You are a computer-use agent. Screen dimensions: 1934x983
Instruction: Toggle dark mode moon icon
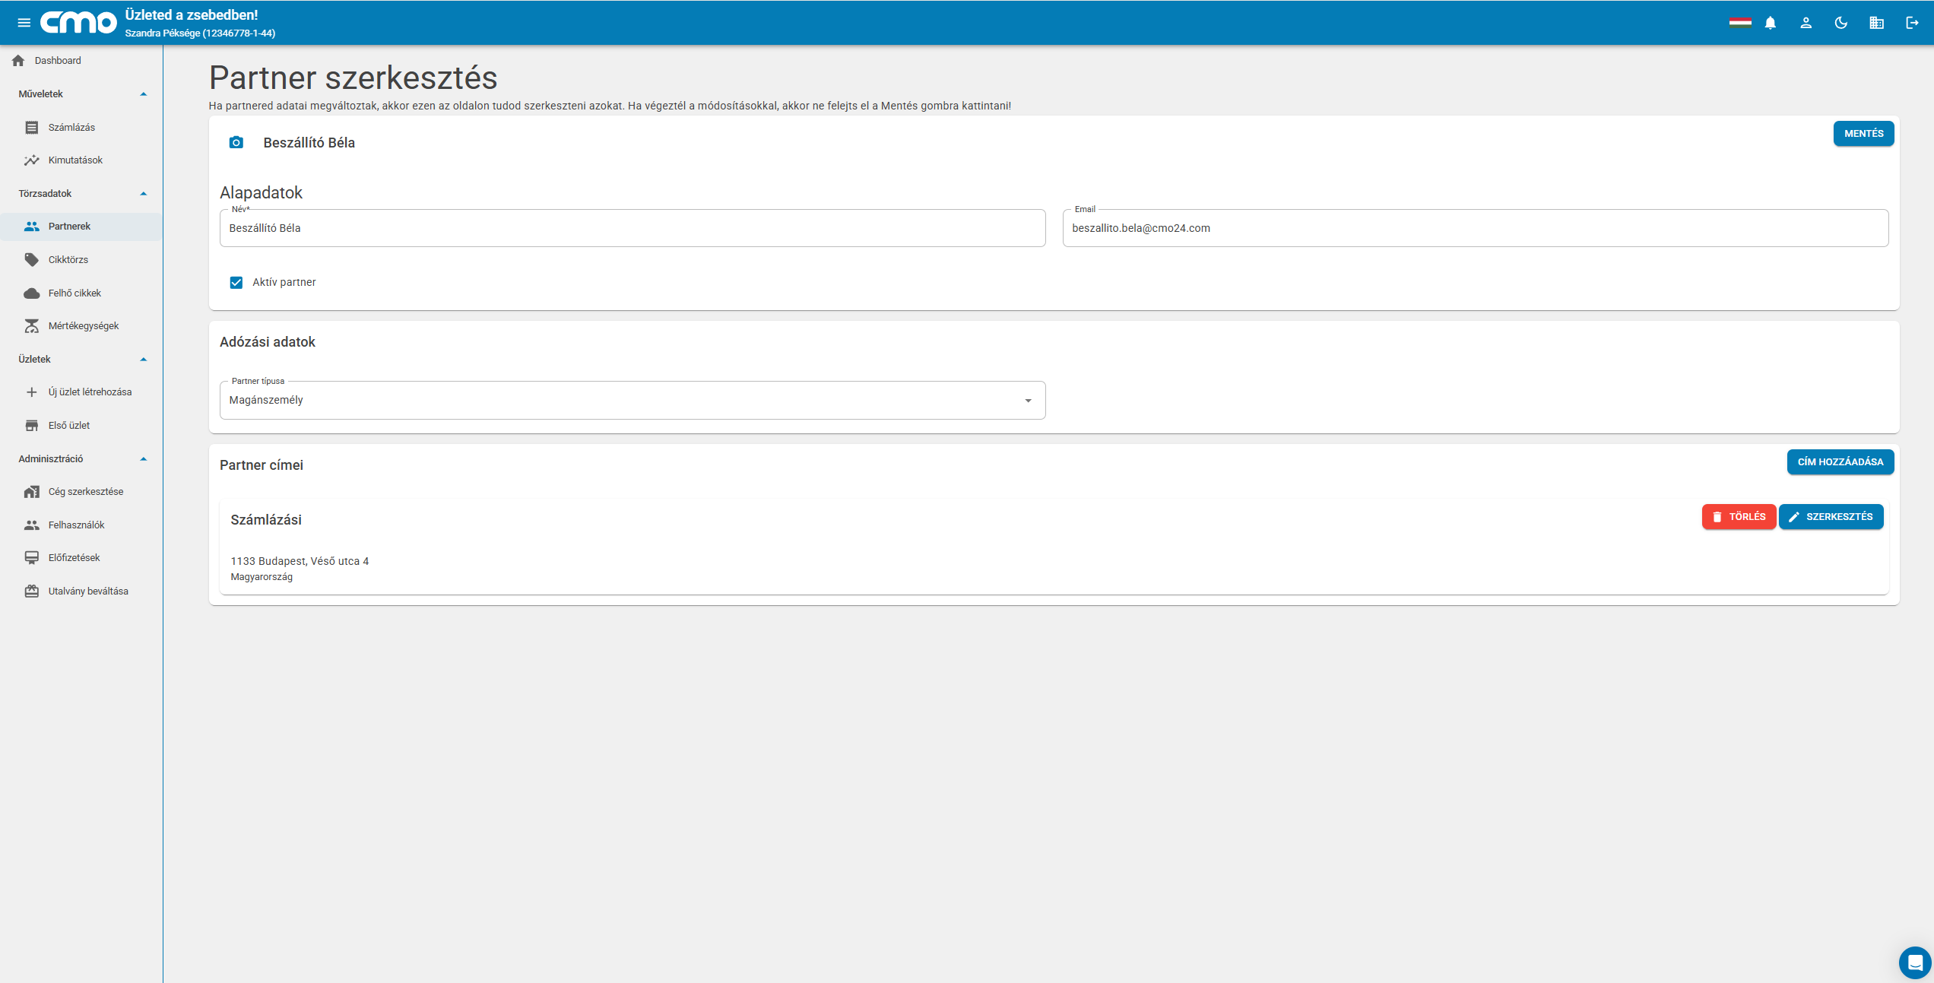pyautogui.click(x=1841, y=23)
